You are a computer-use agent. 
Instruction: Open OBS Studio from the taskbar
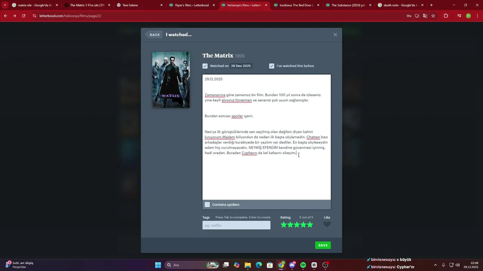[325, 265]
